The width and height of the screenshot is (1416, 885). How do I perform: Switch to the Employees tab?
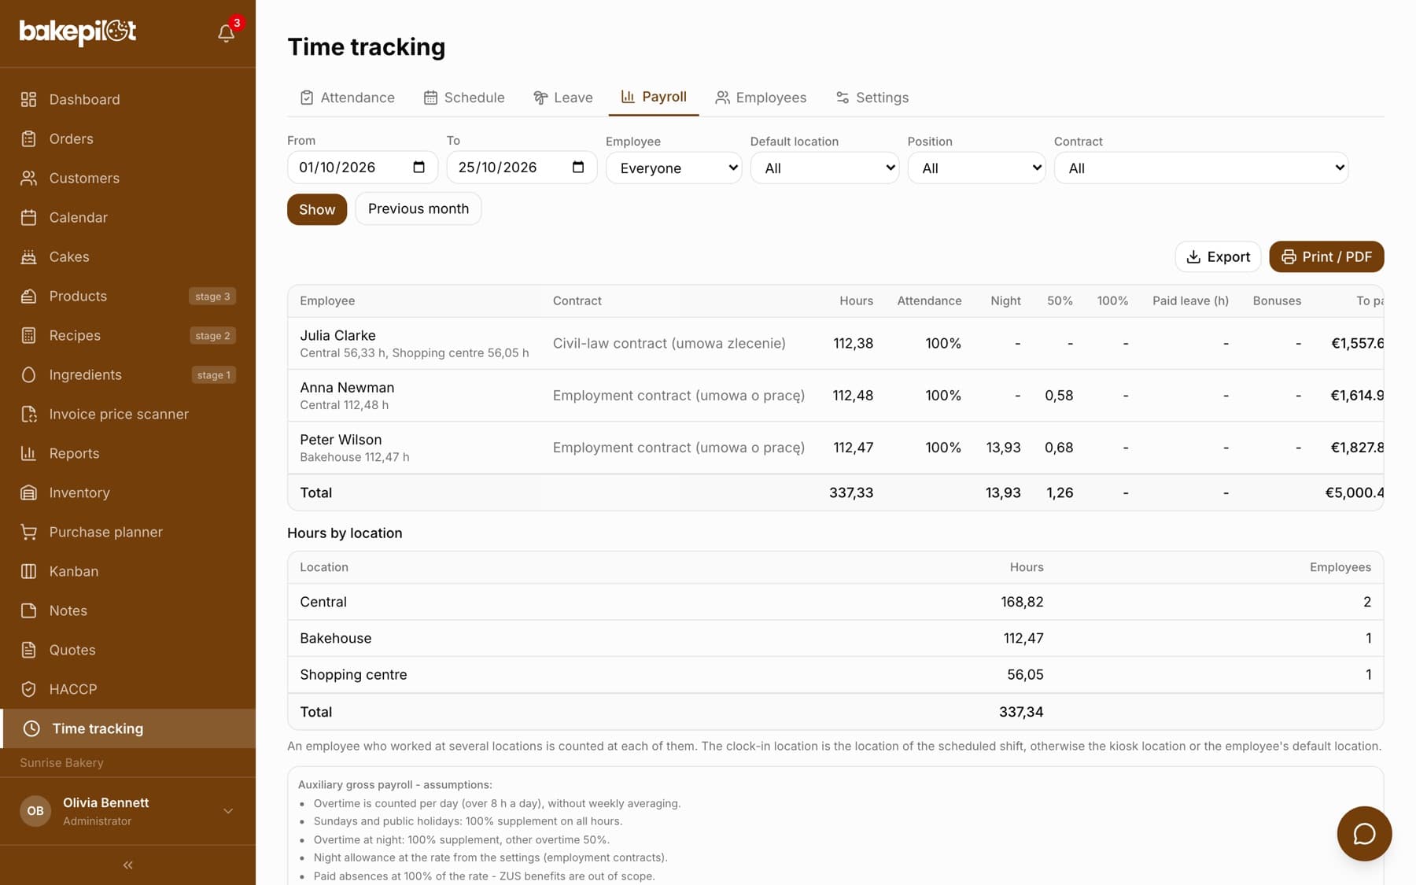click(761, 98)
